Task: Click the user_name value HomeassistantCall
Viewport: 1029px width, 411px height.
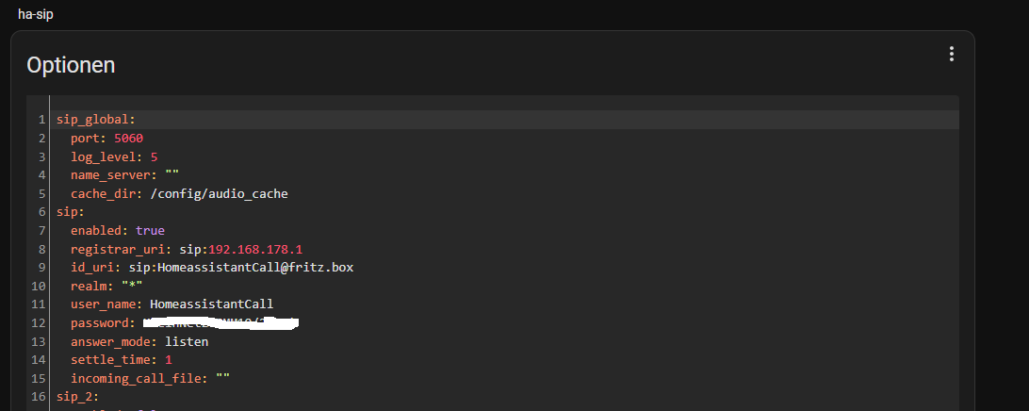Action: tap(211, 304)
